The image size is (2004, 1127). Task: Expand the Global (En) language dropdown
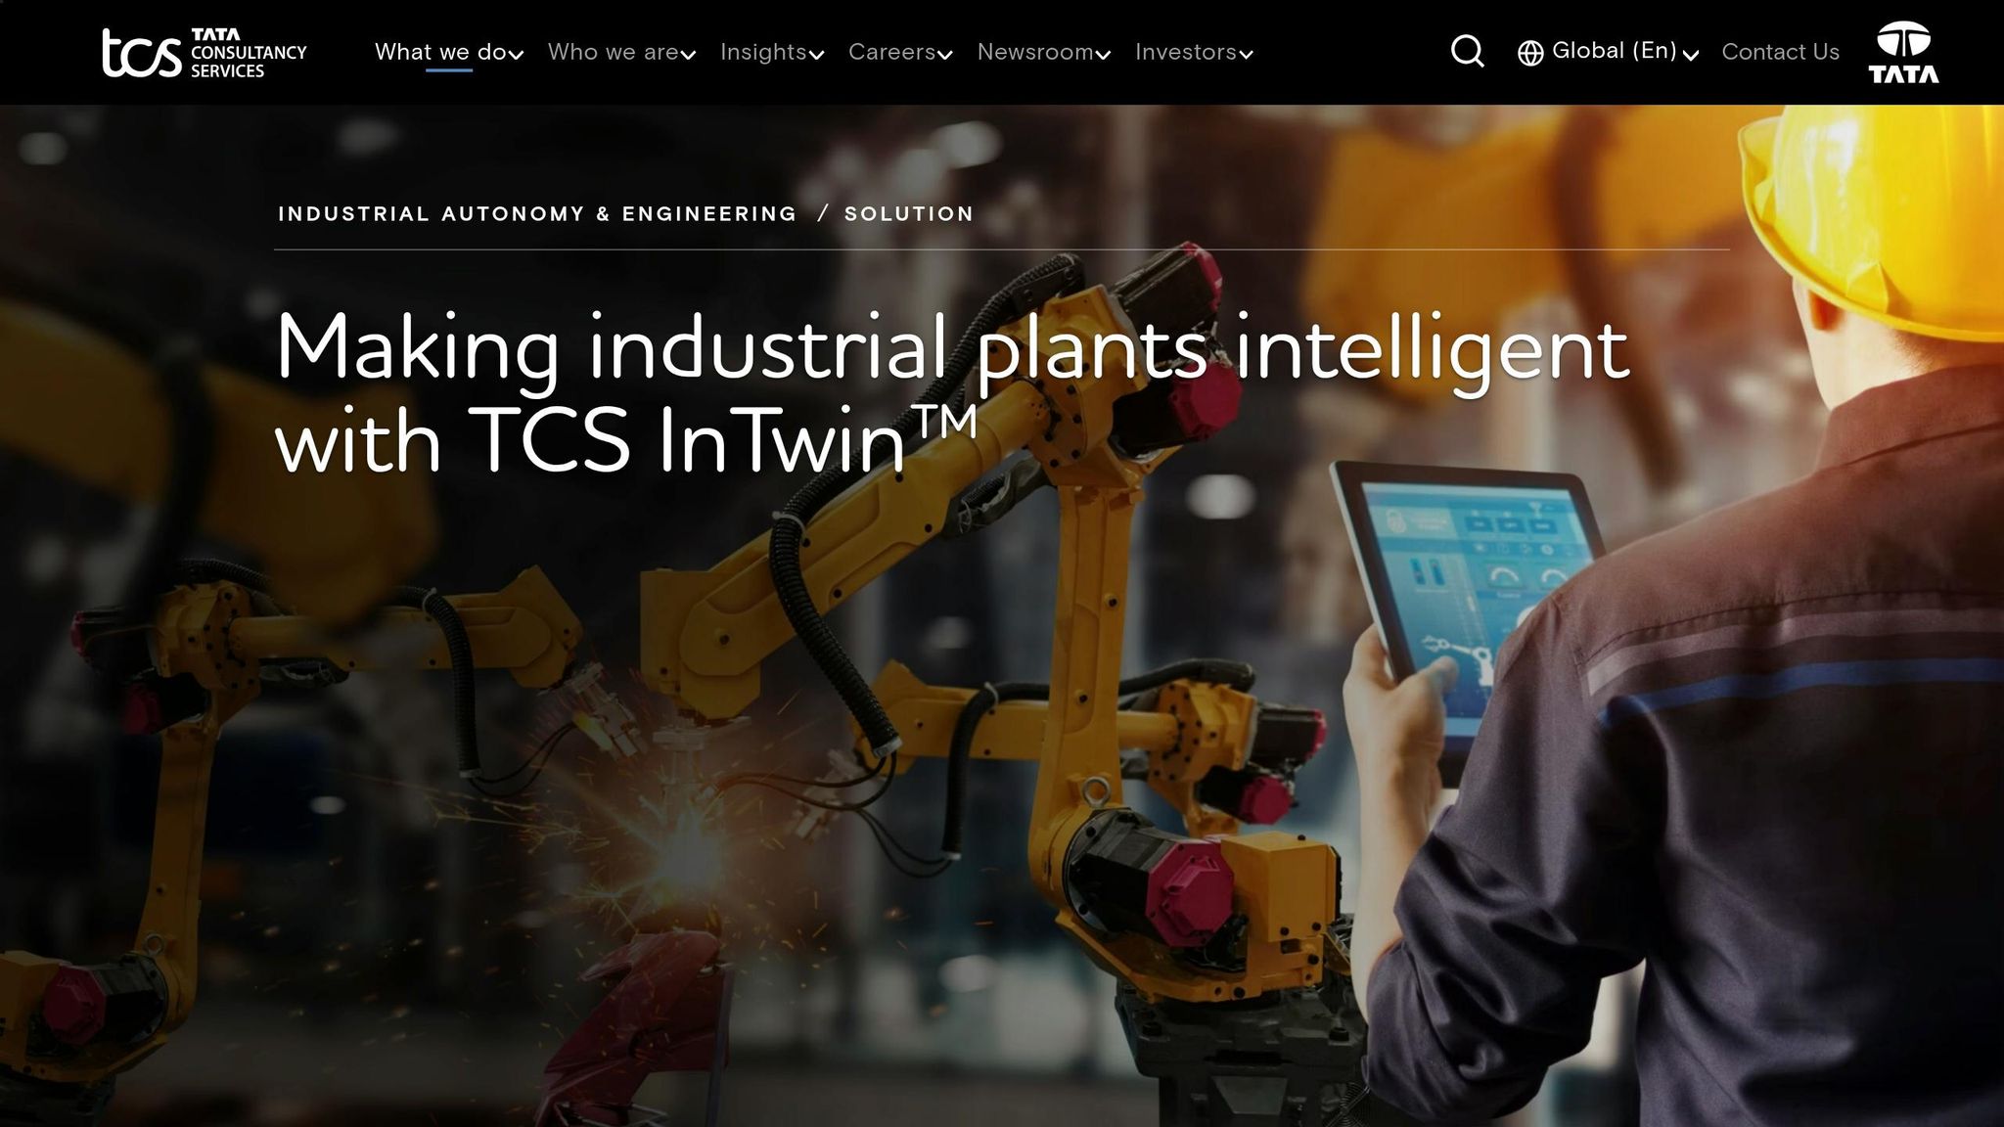pos(1615,51)
